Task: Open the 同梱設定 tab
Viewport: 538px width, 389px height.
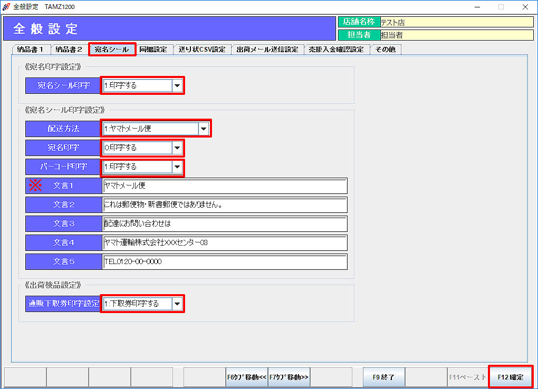Action: (153, 50)
